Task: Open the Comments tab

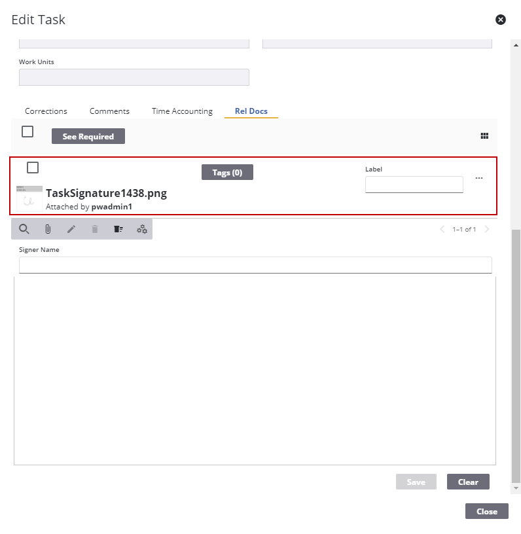Action: pos(109,111)
